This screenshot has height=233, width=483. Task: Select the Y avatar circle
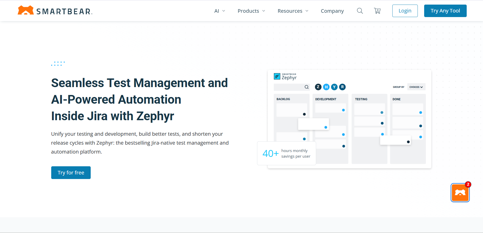coord(334,87)
